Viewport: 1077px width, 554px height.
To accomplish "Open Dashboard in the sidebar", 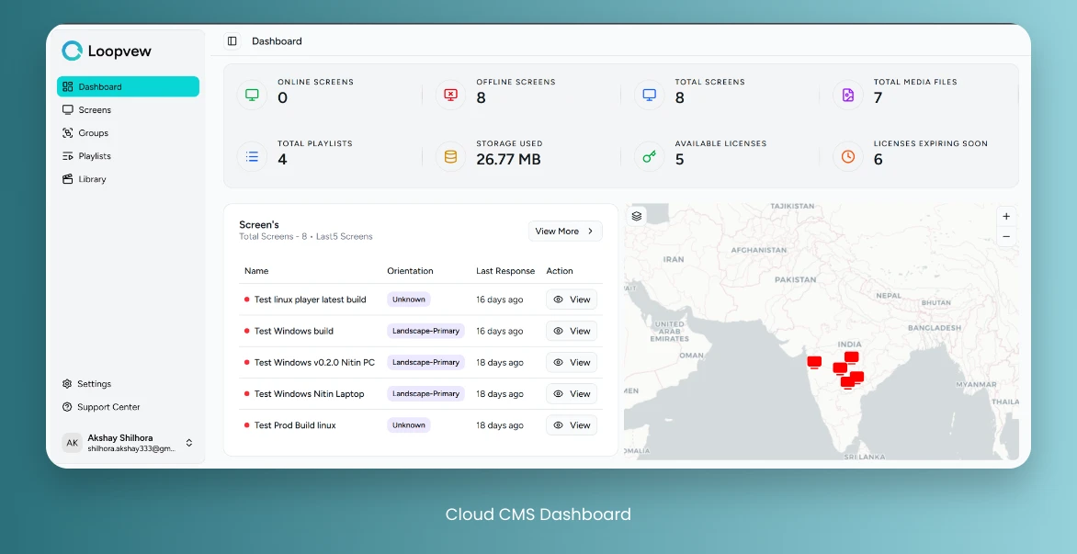I will tap(128, 86).
